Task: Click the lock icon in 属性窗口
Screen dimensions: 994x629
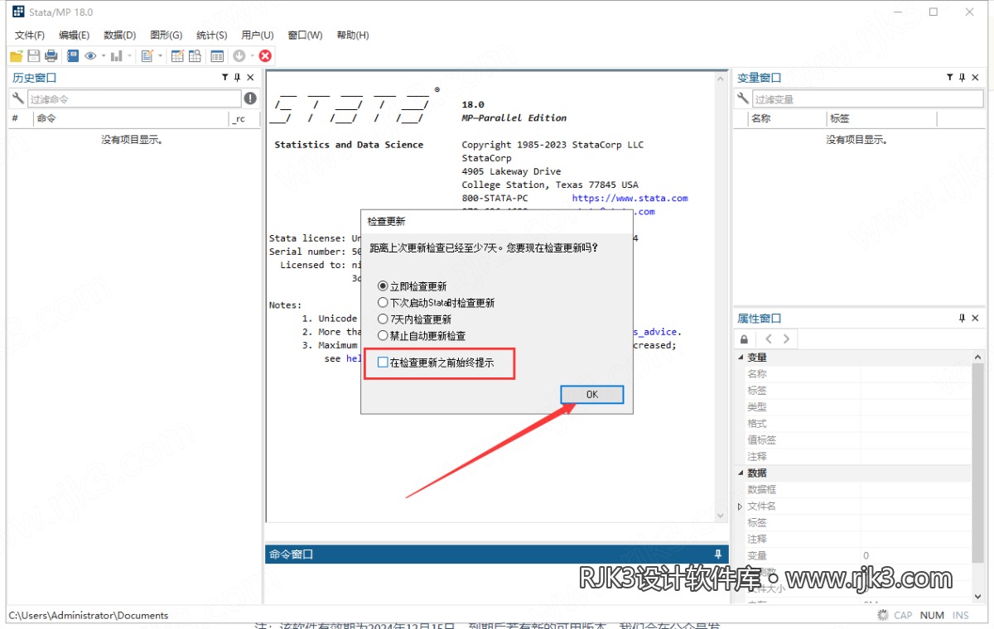Action: coord(744,339)
